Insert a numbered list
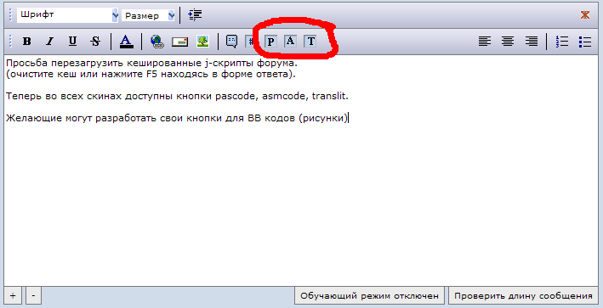This screenshot has height=308, width=603. coord(562,42)
